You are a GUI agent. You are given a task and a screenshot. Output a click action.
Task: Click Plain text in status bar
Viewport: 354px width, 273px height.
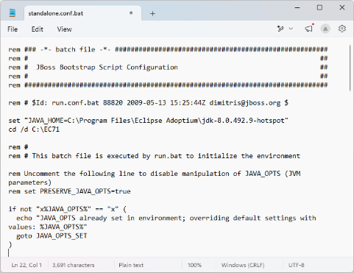tap(131, 265)
